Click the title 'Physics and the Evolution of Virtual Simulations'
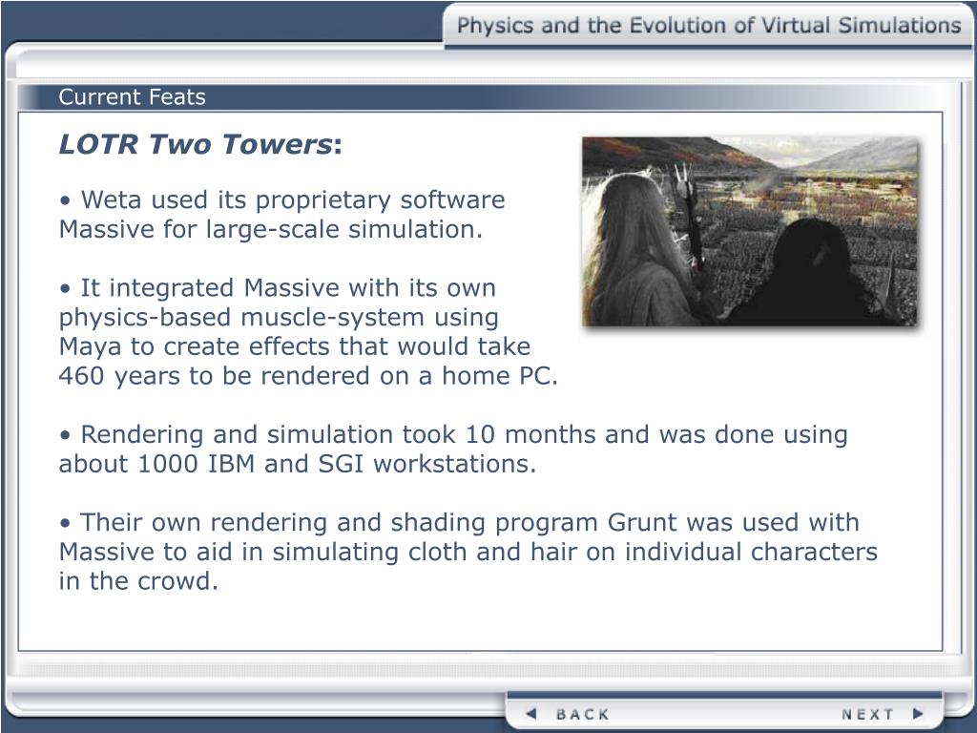977x733 pixels. pos(709,25)
